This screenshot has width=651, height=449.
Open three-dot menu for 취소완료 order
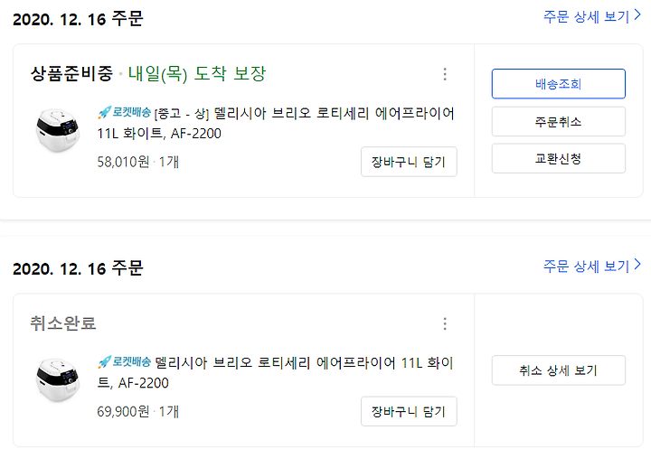tap(445, 323)
